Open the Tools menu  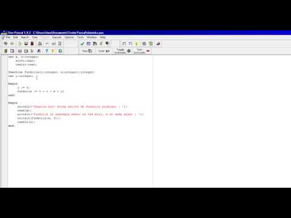pyautogui.click(x=81, y=38)
